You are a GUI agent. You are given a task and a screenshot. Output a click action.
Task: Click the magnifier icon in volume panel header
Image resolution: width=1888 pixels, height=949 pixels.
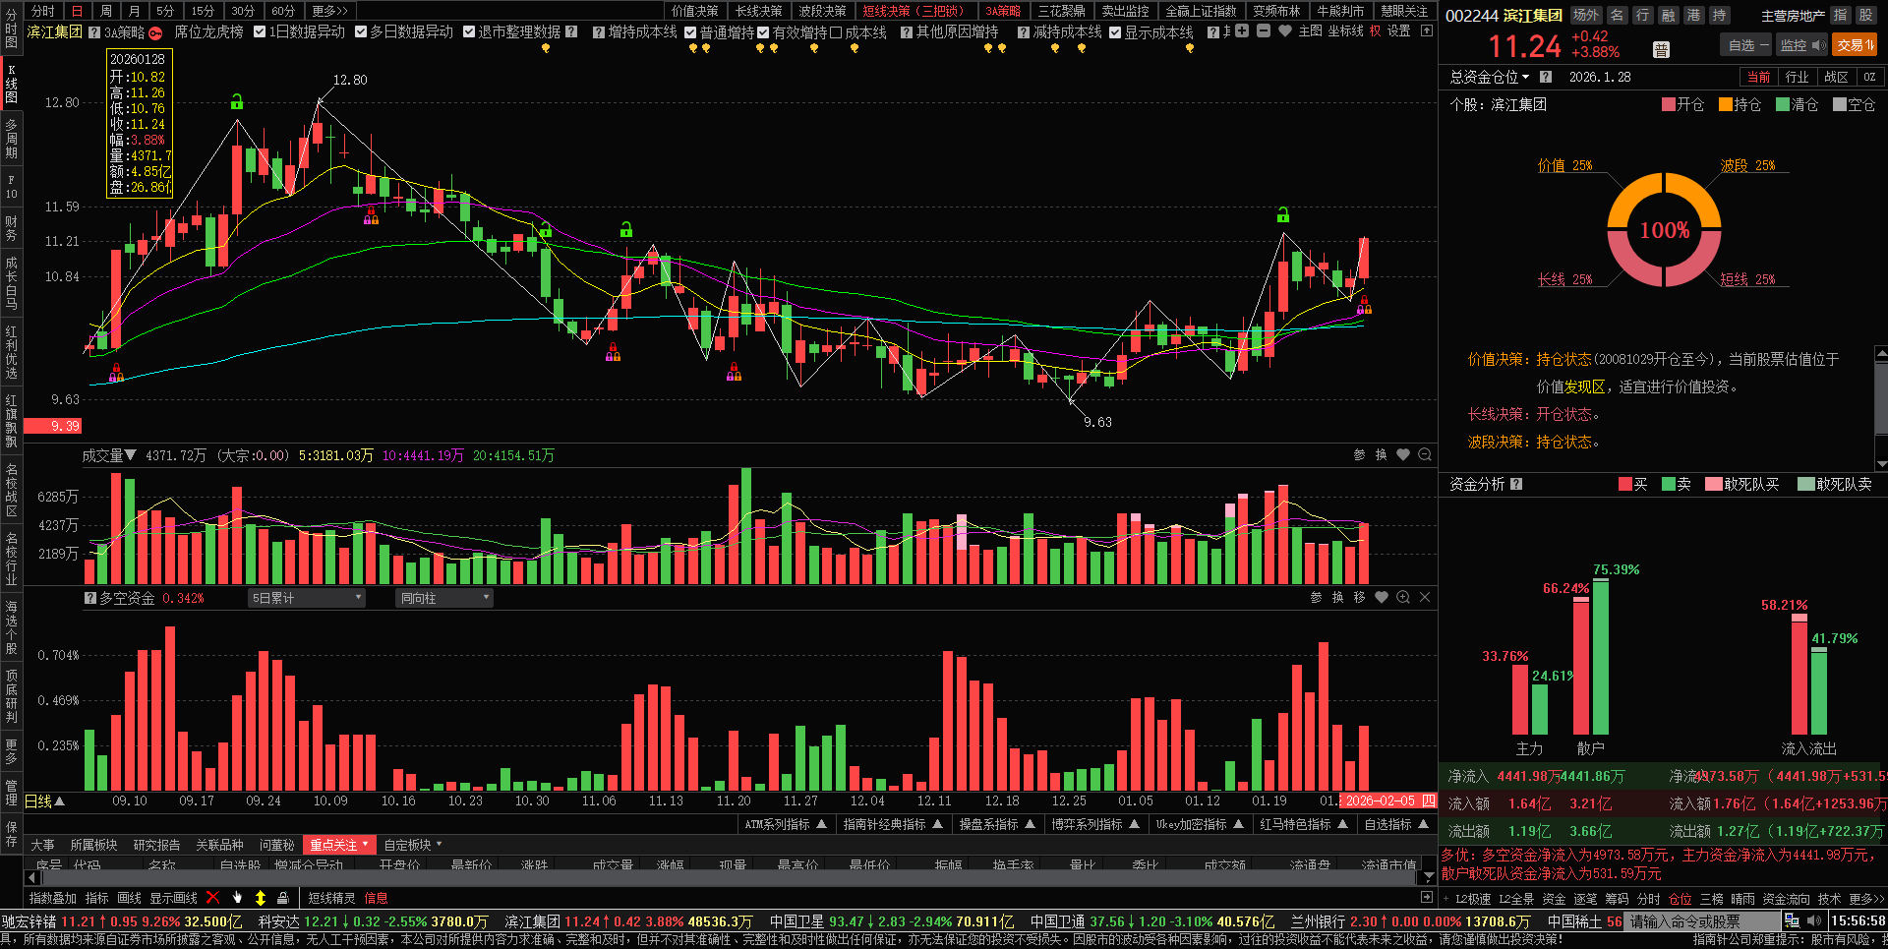pyautogui.click(x=1425, y=454)
